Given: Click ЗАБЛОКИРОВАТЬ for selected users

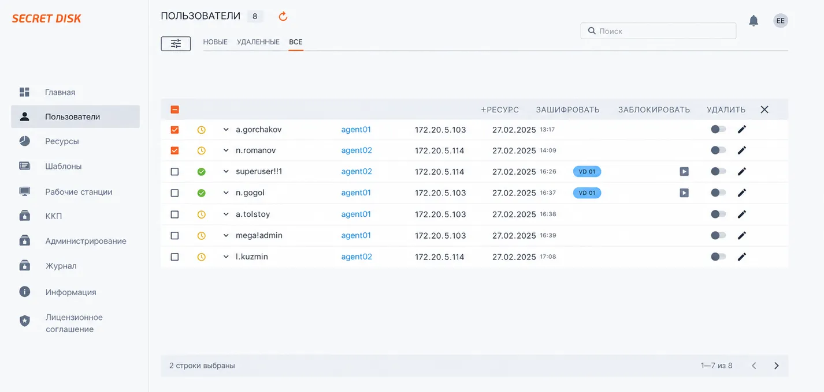Looking at the screenshot, I should coord(654,110).
